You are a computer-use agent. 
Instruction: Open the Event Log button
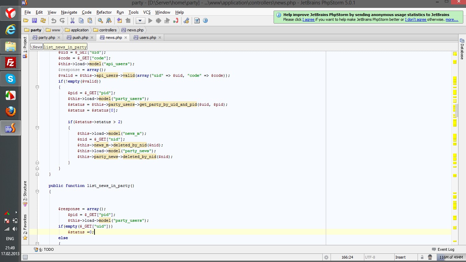[x=443, y=249]
